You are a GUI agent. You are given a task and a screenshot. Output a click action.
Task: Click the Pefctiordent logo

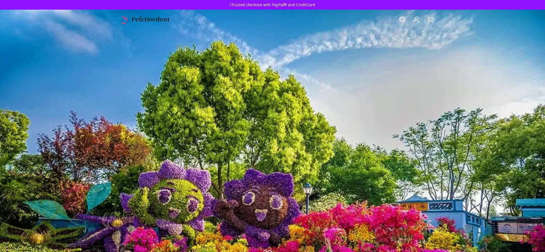pyautogui.click(x=145, y=20)
